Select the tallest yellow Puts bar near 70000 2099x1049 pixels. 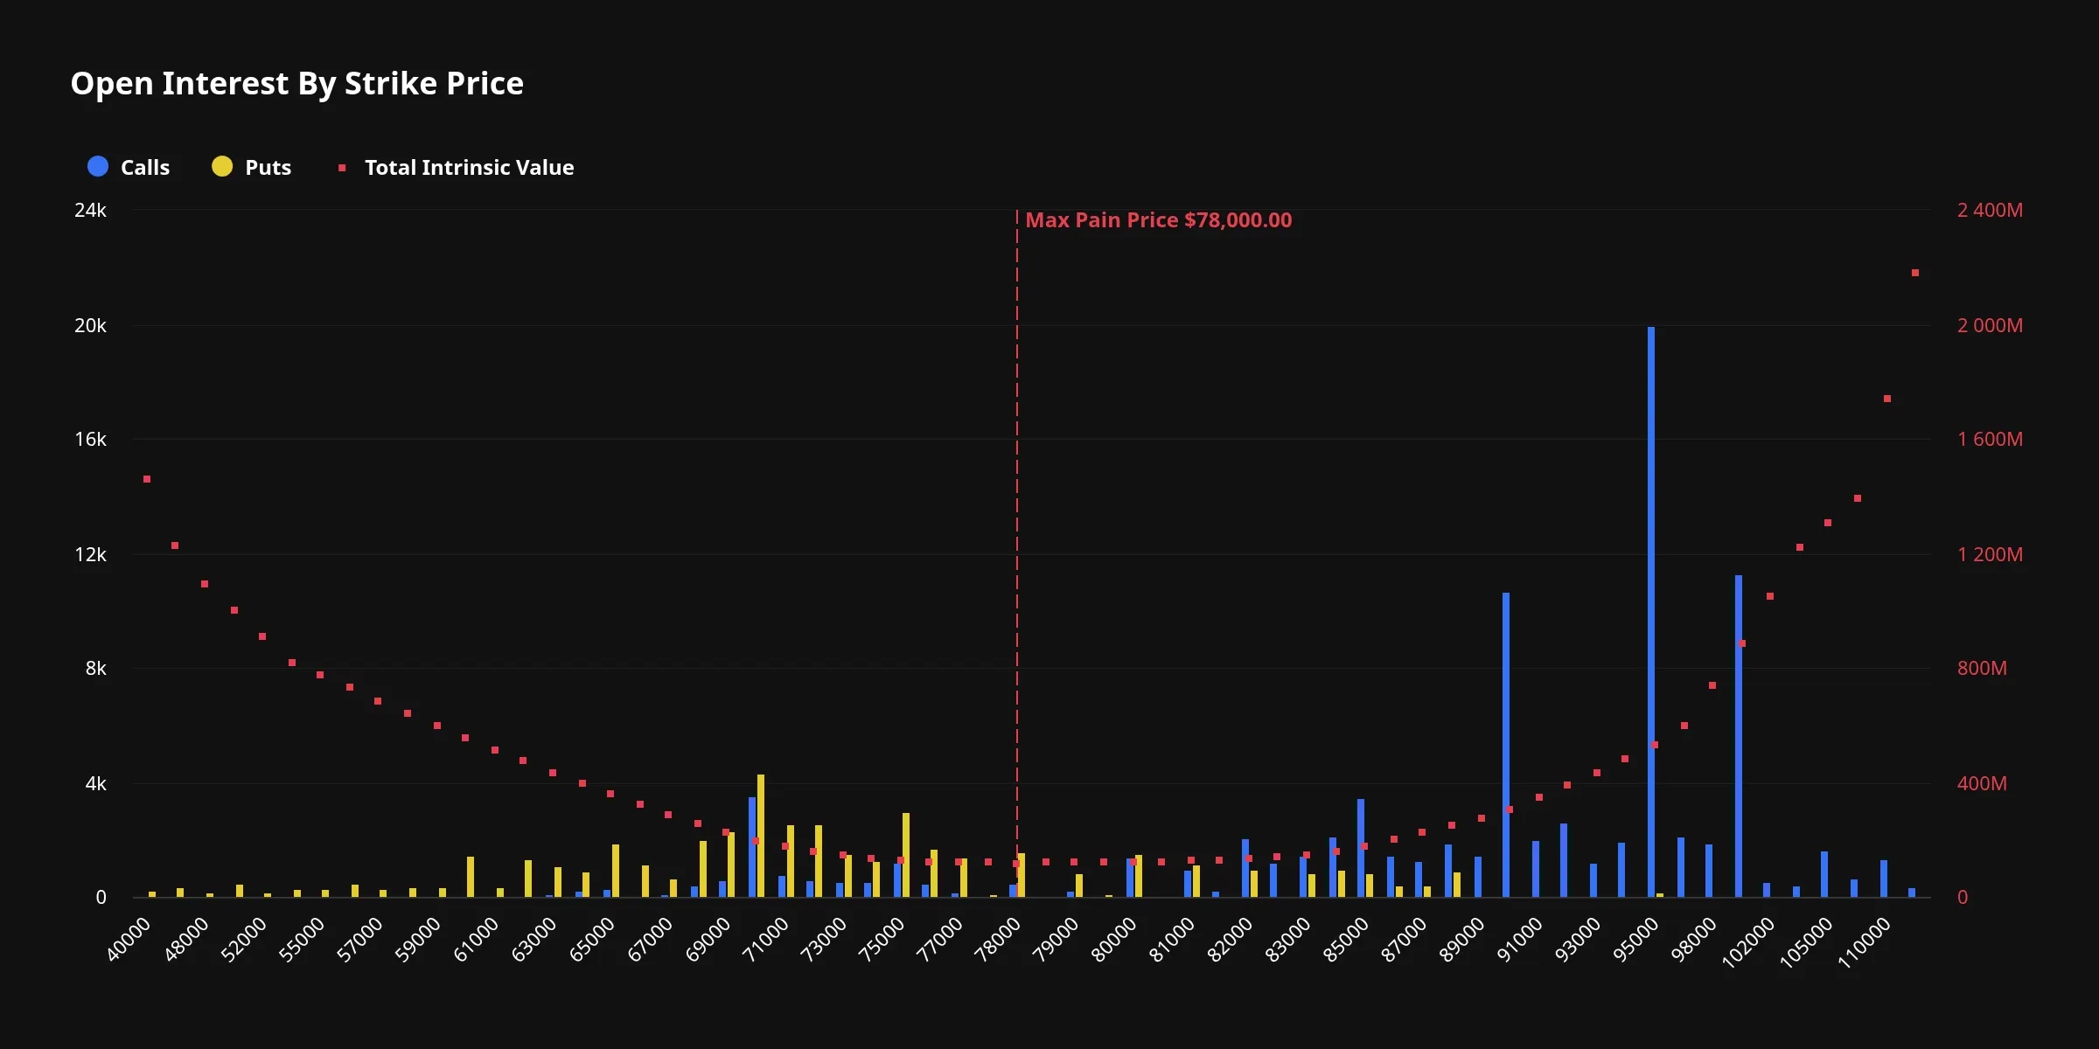click(761, 836)
